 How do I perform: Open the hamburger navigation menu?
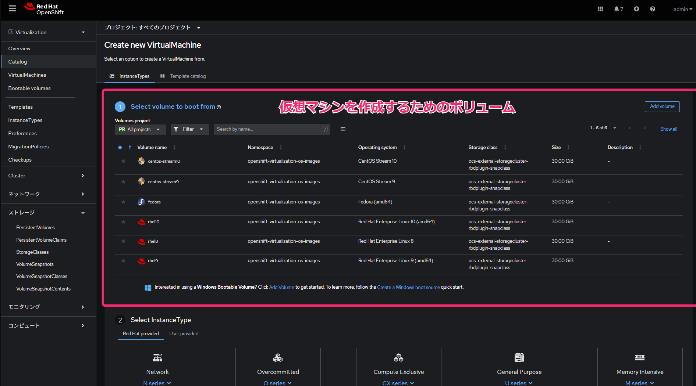point(13,8)
